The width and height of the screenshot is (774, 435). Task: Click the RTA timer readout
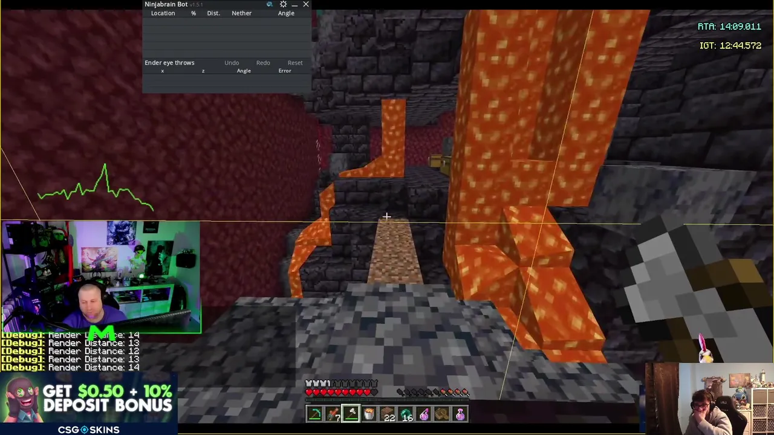pos(729,27)
